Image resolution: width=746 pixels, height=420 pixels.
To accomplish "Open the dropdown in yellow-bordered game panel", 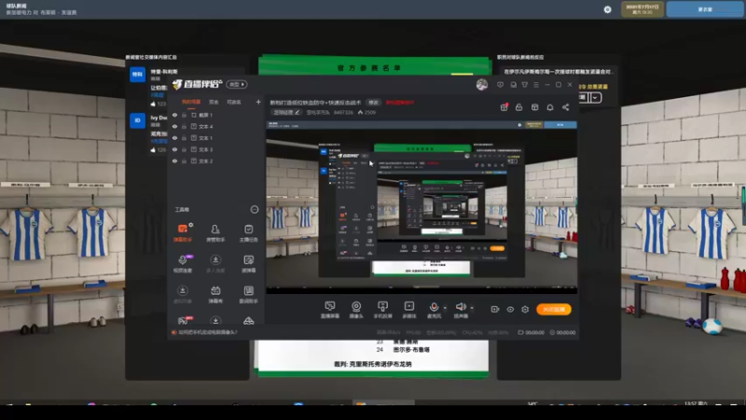I will [x=595, y=98].
